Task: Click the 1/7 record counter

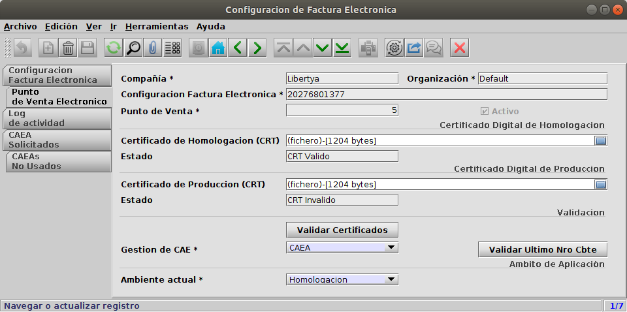Action: [615, 305]
